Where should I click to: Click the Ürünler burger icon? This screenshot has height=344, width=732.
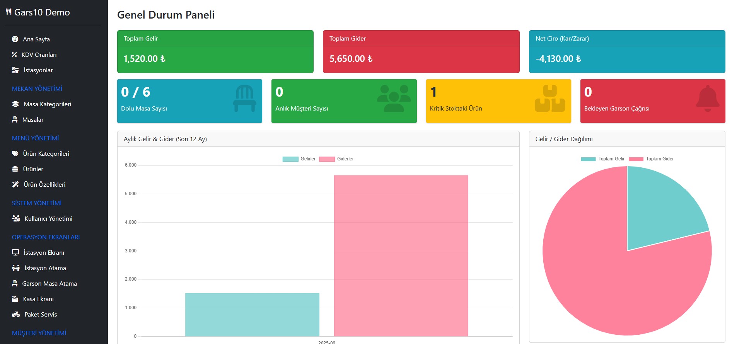pyautogui.click(x=15, y=169)
